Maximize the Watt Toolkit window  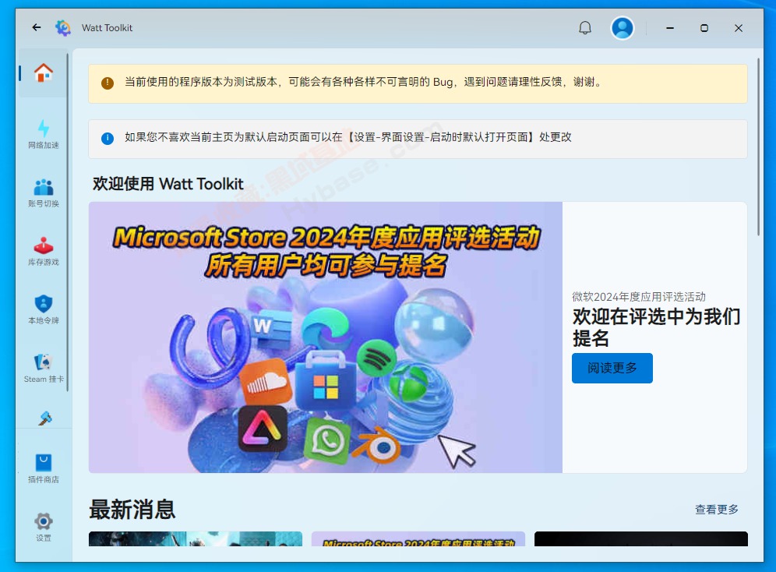pyautogui.click(x=704, y=28)
